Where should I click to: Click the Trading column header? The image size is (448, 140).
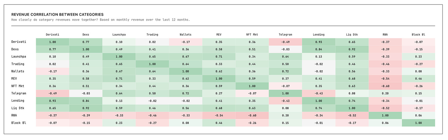[x=152, y=35]
